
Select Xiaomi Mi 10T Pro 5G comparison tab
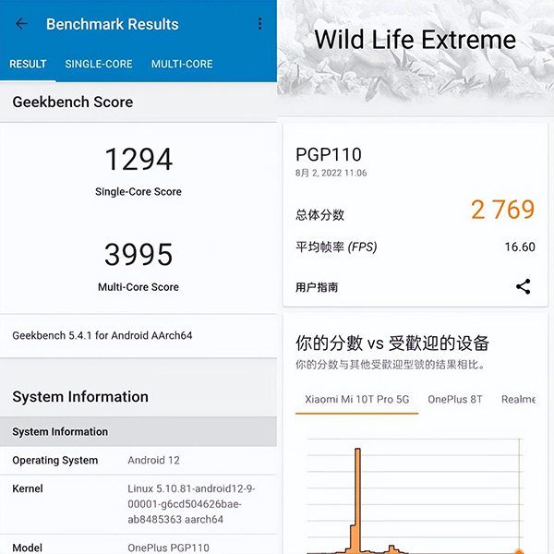(x=356, y=399)
